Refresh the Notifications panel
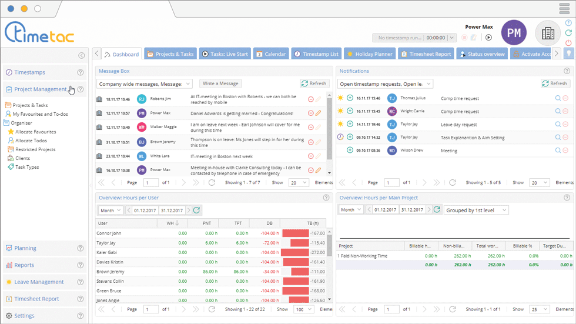Screen dimensions: 576x324 point(555,83)
